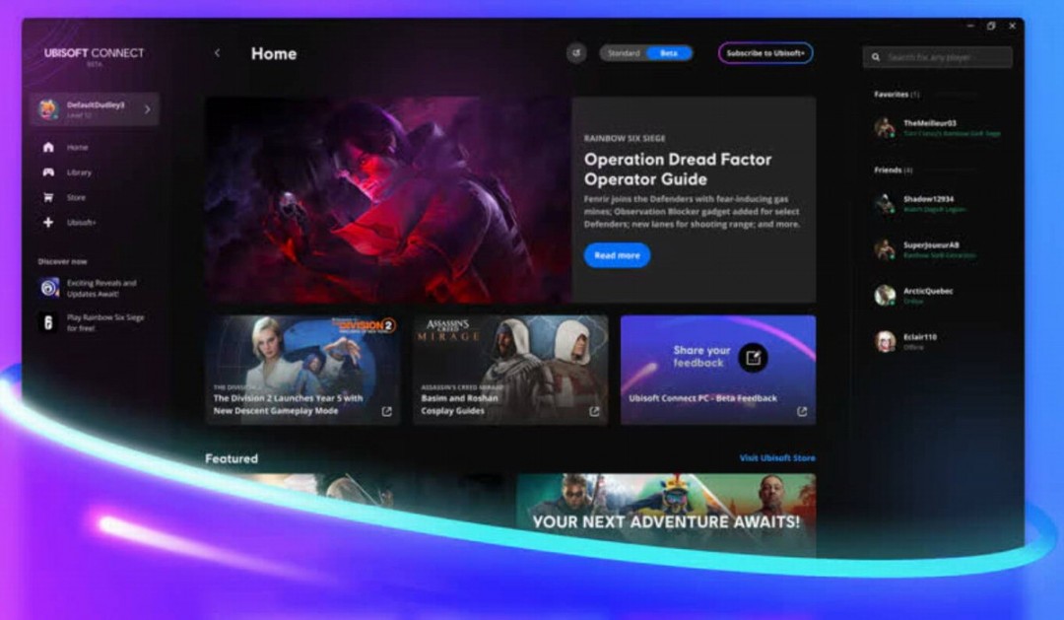Enable the Beta interface mode
This screenshot has width=1064, height=620.
point(669,53)
